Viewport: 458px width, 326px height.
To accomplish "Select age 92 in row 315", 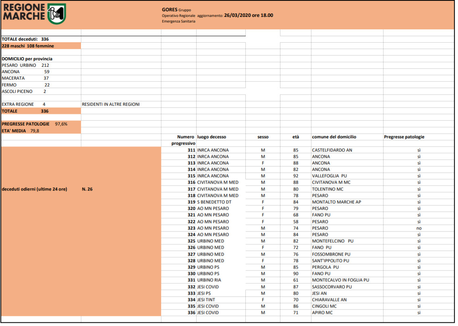I will [x=296, y=176].
